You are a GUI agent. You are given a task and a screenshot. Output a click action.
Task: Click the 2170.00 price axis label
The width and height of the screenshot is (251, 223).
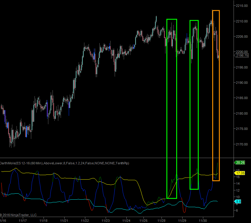[242, 144]
